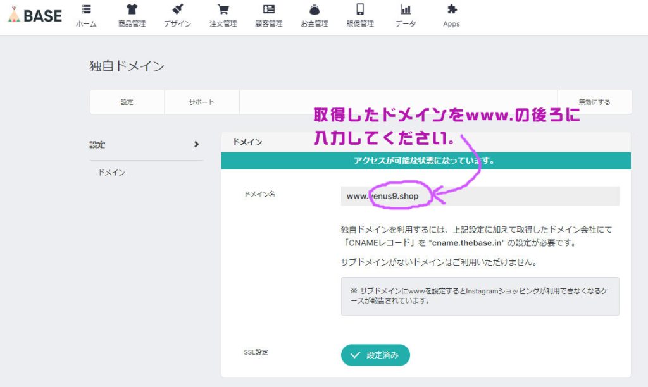Click the green access status banner

[x=426, y=161]
